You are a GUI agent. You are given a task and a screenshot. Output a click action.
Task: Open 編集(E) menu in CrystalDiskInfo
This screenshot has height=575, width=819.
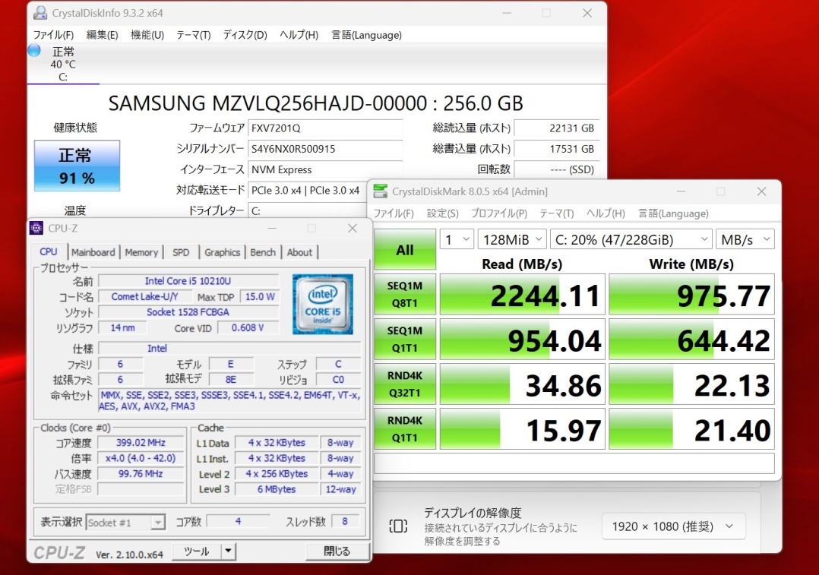[102, 35]
